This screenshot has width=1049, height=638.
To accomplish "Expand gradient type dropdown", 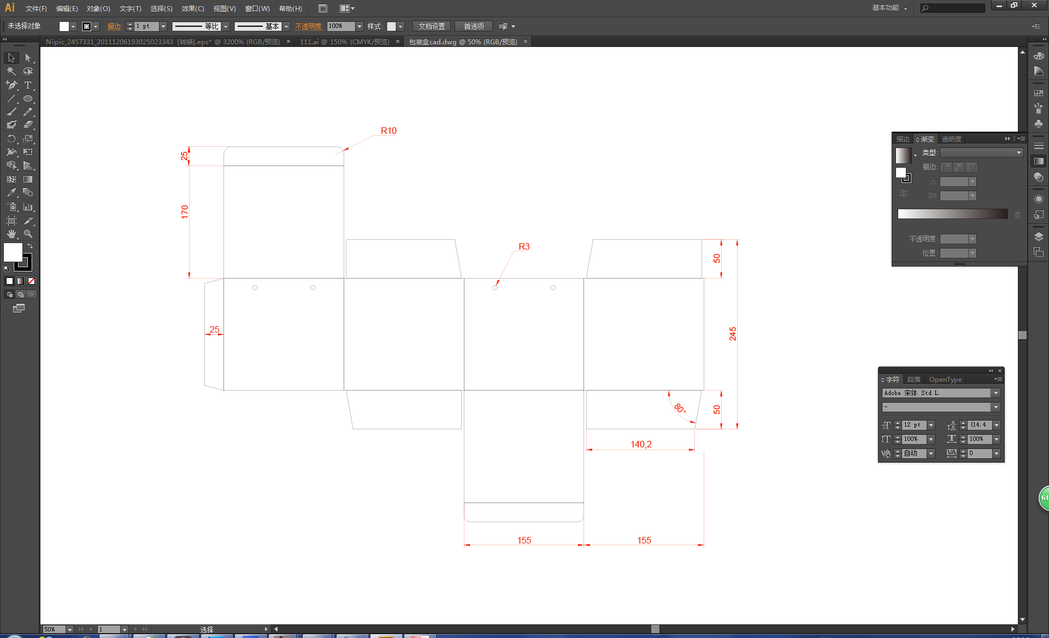I will coord(1018,153).
